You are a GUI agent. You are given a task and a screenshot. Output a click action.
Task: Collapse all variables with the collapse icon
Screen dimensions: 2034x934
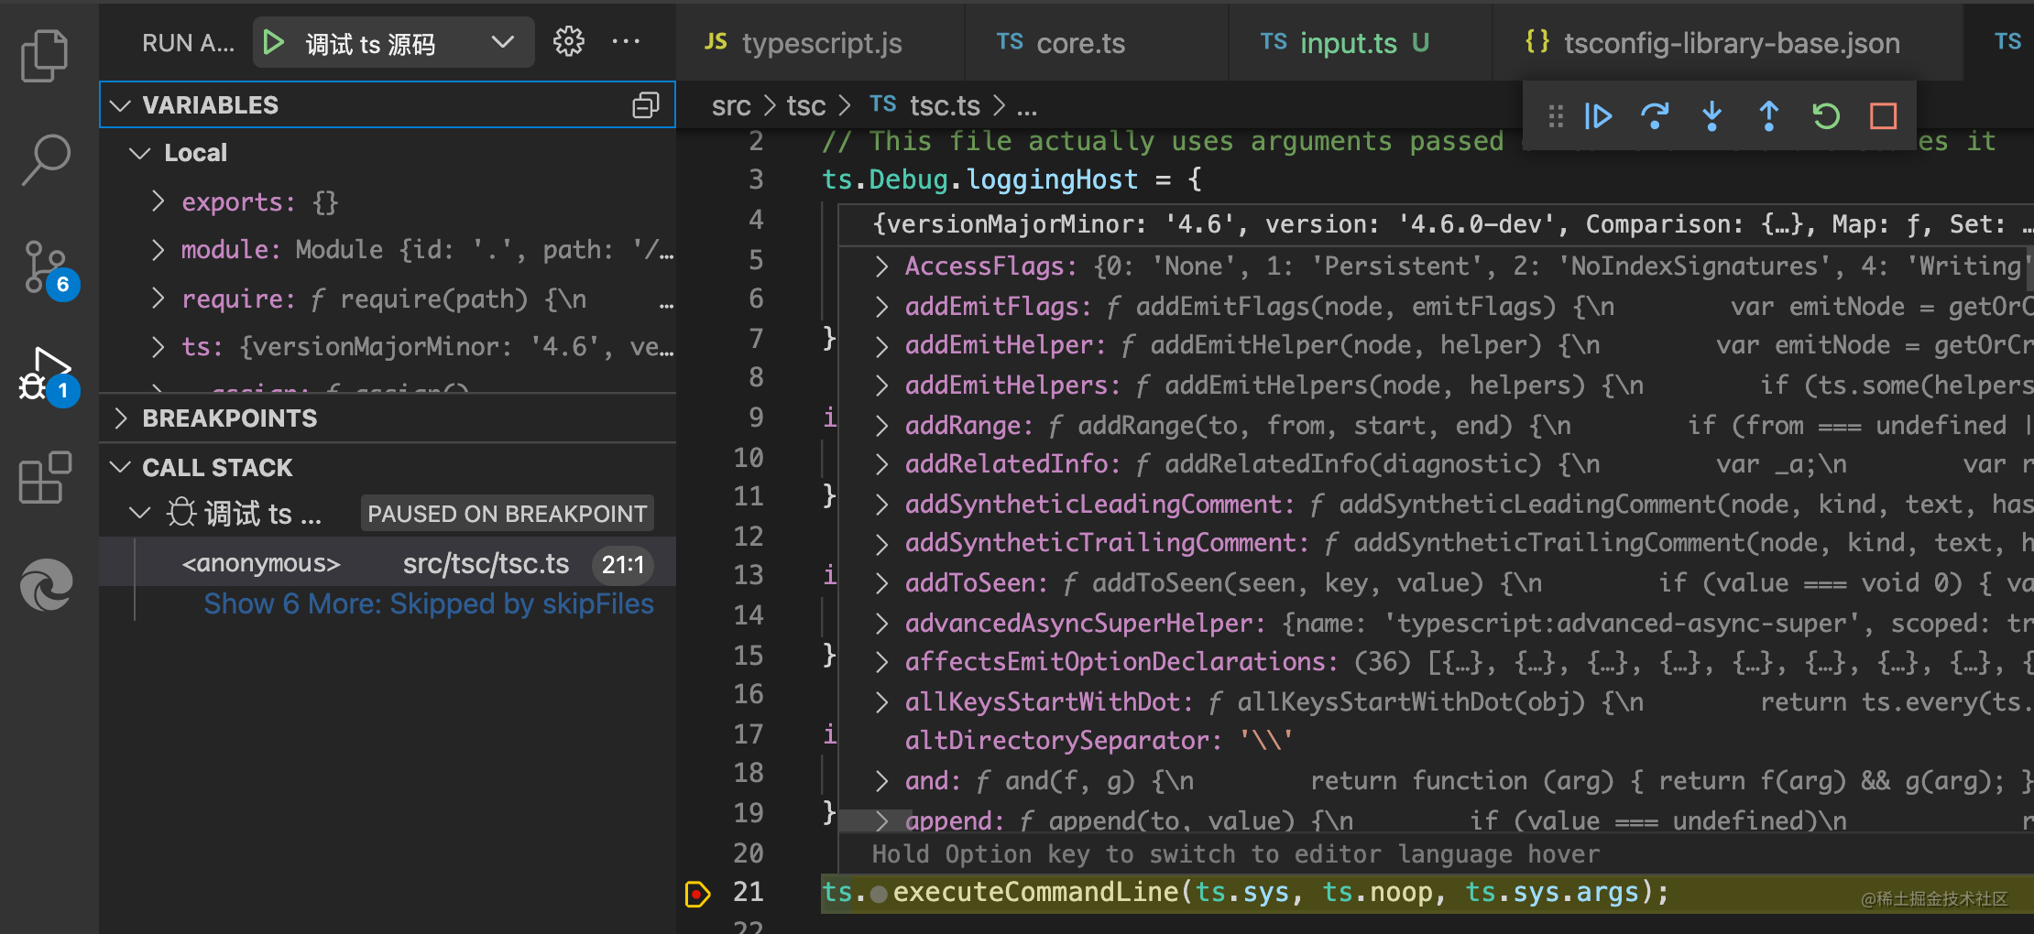click(645, 105)
